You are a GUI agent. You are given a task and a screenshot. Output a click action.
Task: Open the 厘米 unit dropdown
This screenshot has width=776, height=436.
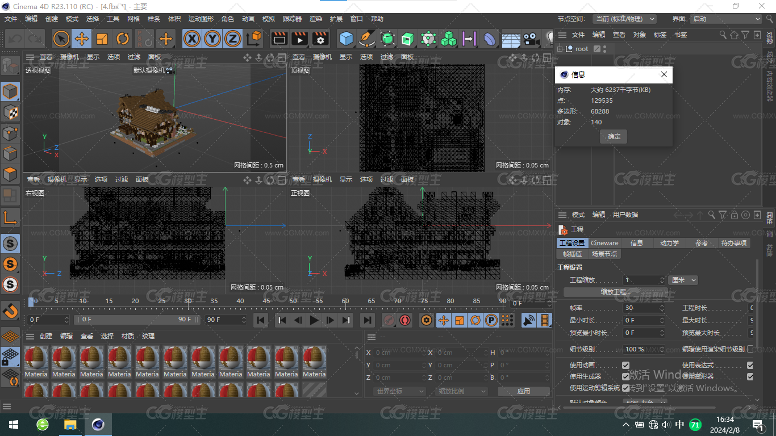pyautogui.click(x=683, y=280)
